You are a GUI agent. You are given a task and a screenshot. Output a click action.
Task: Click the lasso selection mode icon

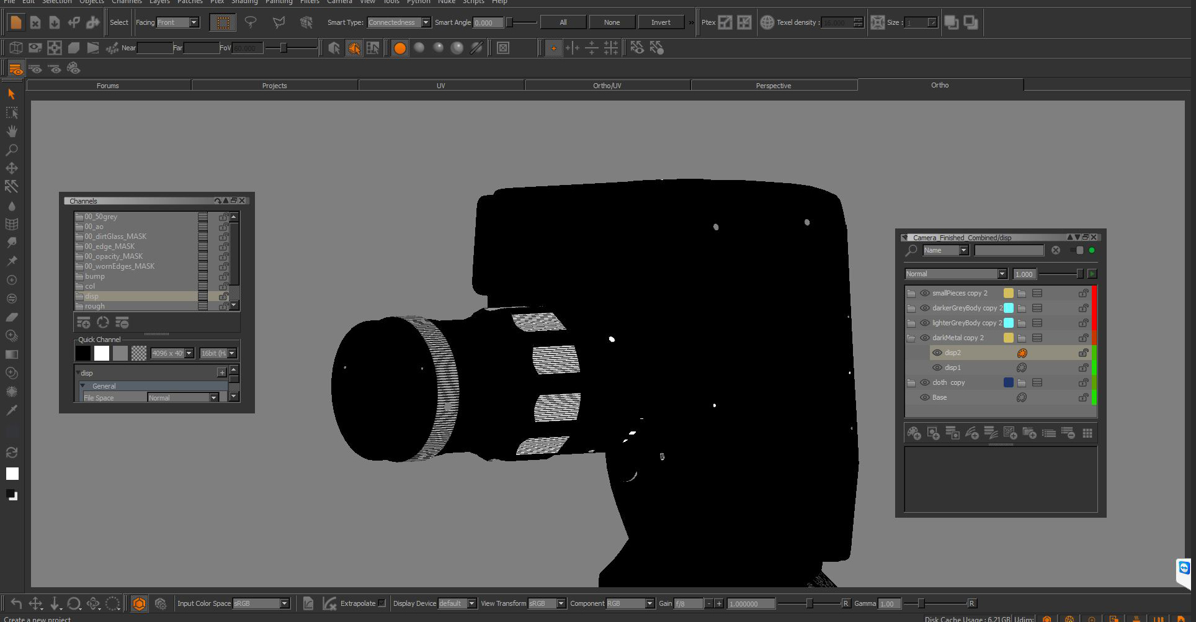click(x=251, y=22)
